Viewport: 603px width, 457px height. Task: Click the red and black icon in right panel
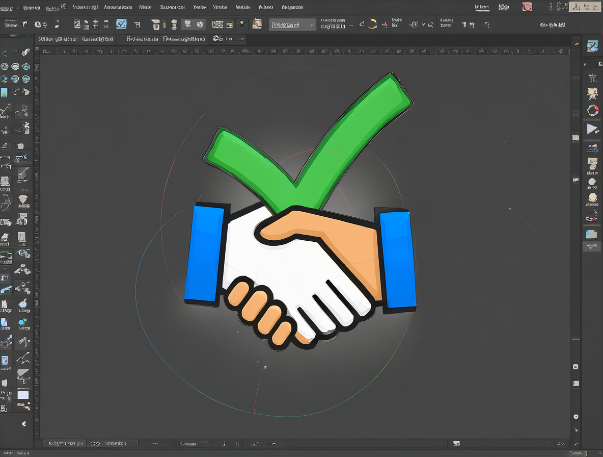[x=592, y=216]
